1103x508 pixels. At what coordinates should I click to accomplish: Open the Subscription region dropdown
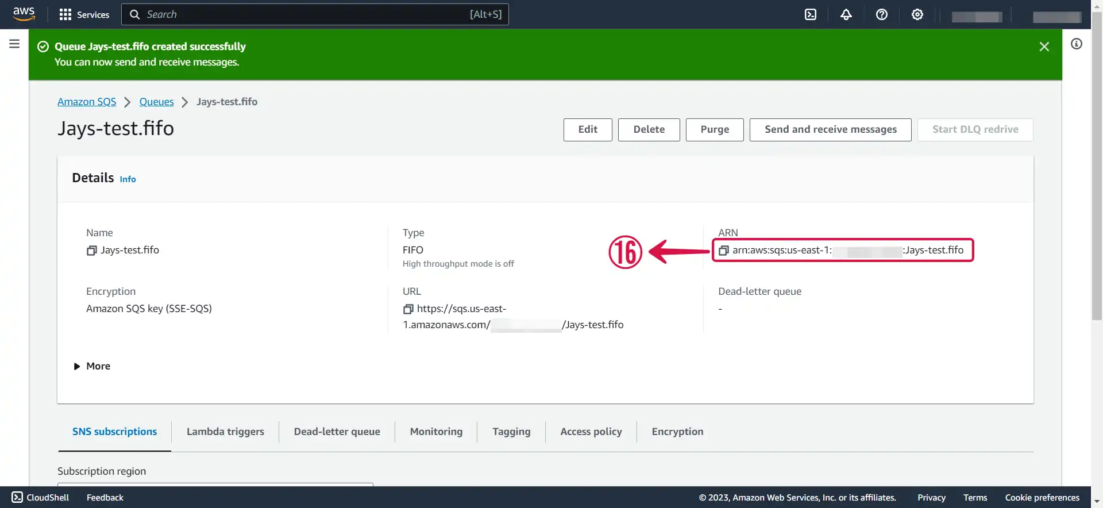click(215, 484)
